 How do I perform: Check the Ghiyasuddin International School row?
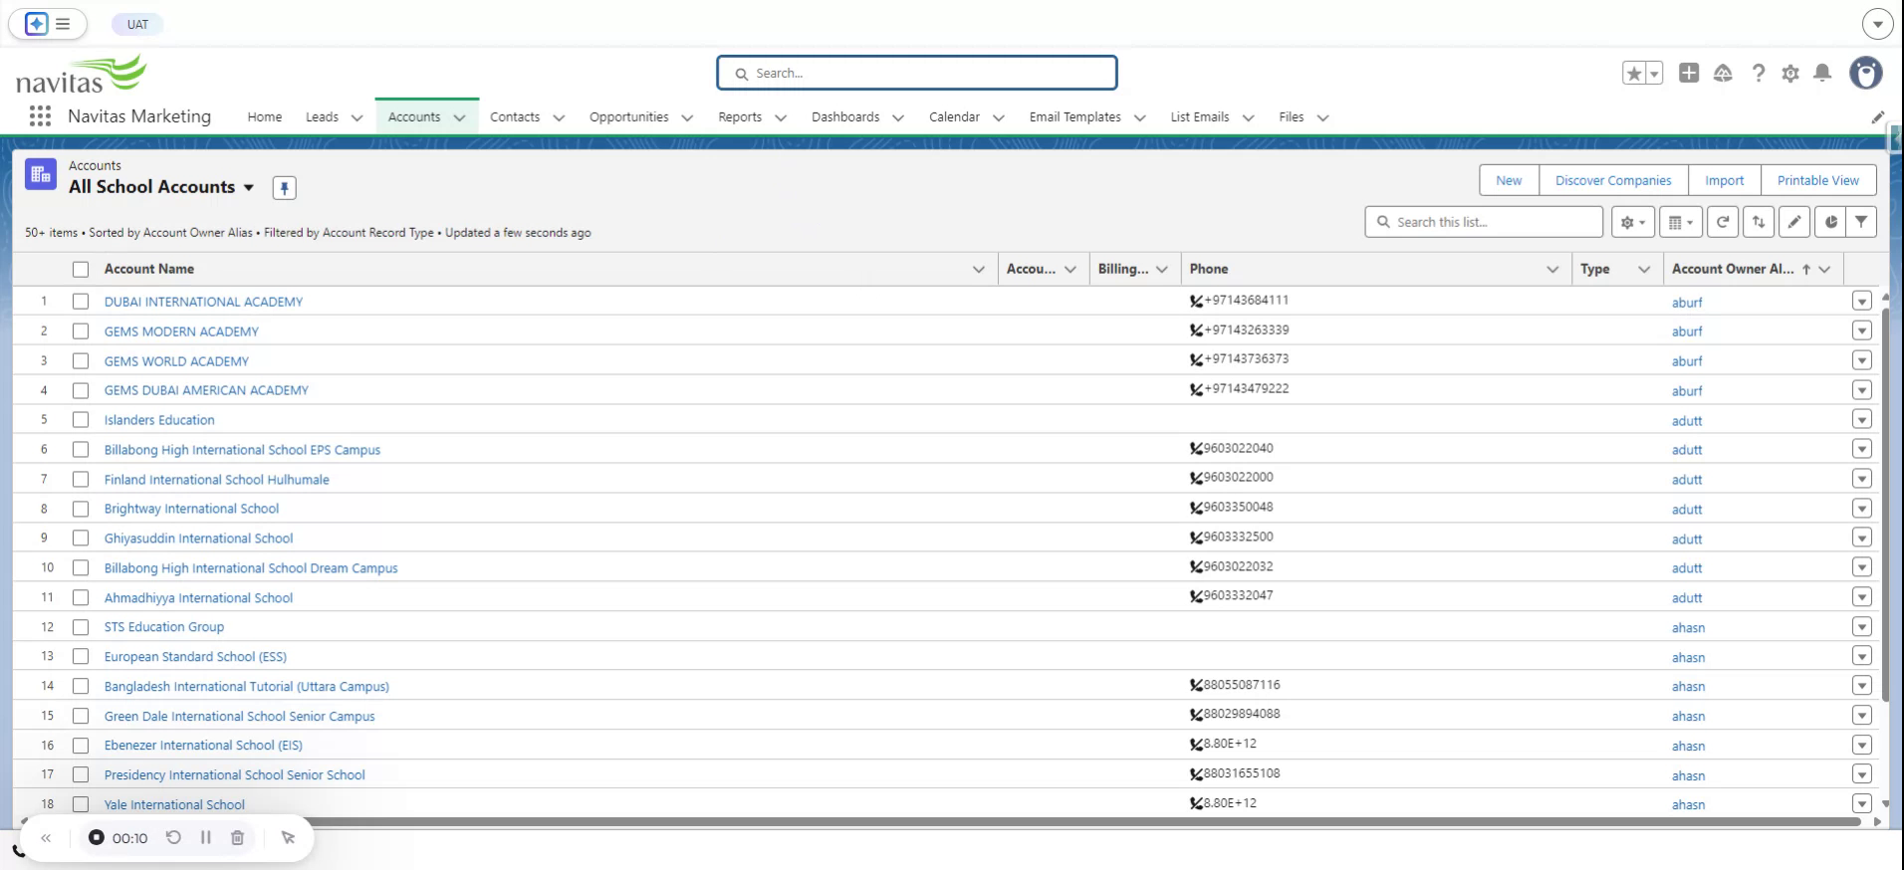click(81, 539)
